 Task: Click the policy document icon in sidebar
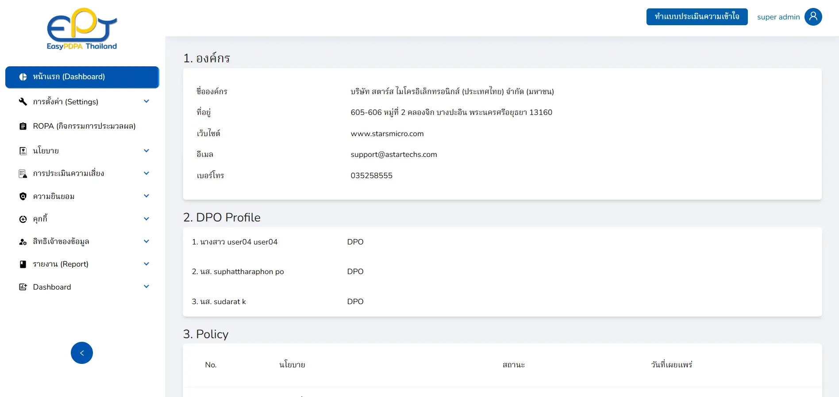tap(23, 151)
